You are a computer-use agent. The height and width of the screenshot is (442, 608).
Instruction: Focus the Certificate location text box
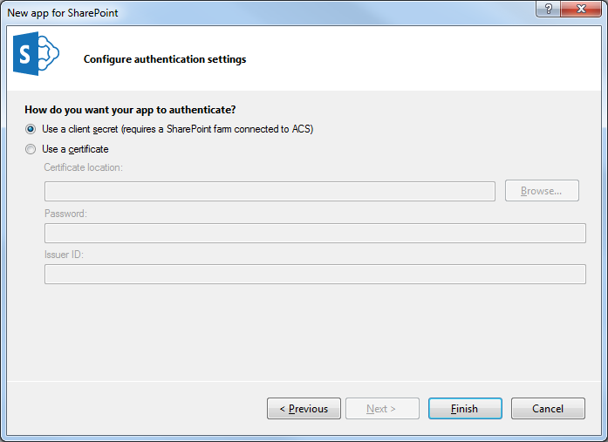tap(270, 192)
